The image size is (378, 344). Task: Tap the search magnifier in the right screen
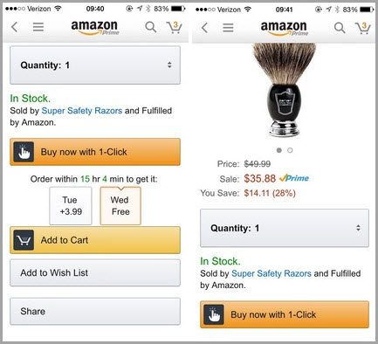(x=340, y=28)
